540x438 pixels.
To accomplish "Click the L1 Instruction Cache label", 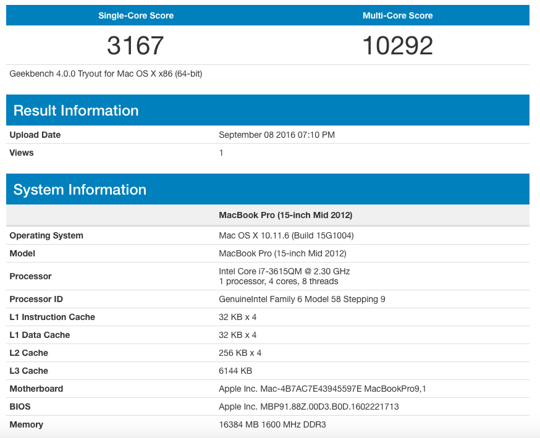I will pos(53,317).
